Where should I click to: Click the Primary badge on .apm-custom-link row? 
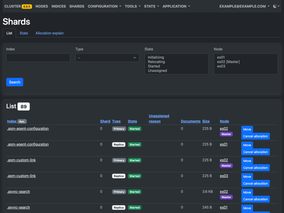point(119,160)
